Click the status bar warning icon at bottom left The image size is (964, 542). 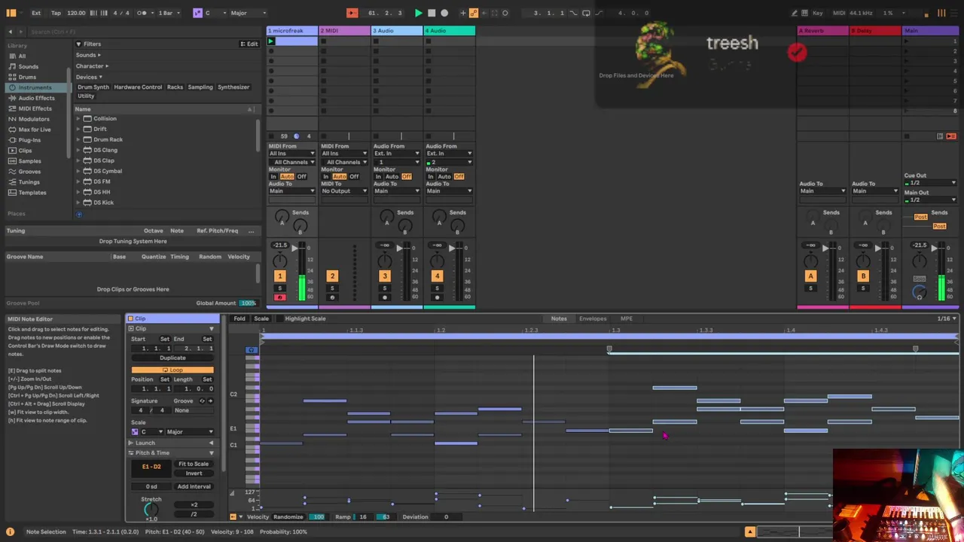coord(11,531)
